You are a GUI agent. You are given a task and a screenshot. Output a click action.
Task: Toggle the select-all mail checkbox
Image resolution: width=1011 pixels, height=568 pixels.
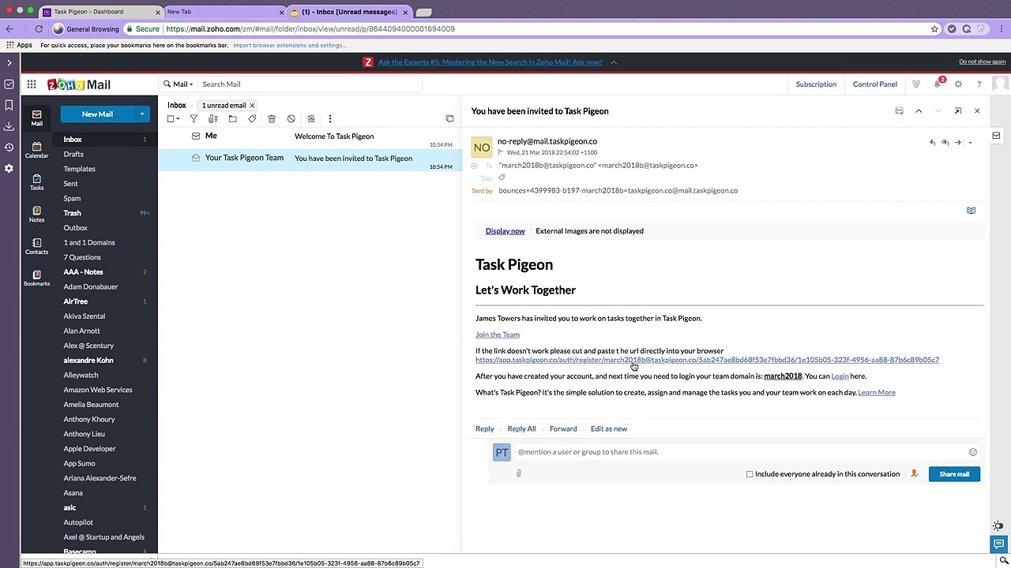coord(171,118)
